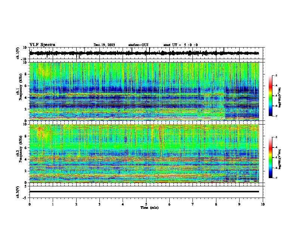Click the flat black ch.3 trace line
Image resolution: width=296 pixels, height=229 pixels.
[144, 192]
